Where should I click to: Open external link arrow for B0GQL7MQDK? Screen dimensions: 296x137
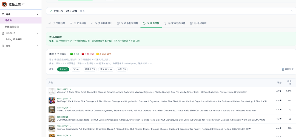pyautogui.click(x=70, y=135)
